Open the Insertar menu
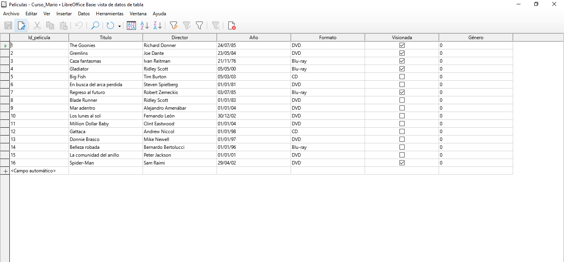The height and width of the screenshot is (262, 564). click(x=64, y=13)
